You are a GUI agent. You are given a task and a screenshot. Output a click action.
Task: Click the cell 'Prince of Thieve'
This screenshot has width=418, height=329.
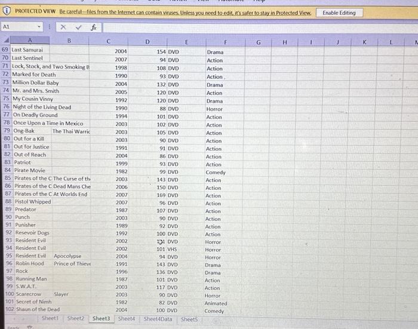click(x=72, y=264)
